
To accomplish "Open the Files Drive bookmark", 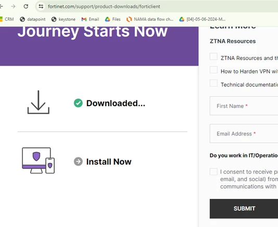I will click(112, 19).
